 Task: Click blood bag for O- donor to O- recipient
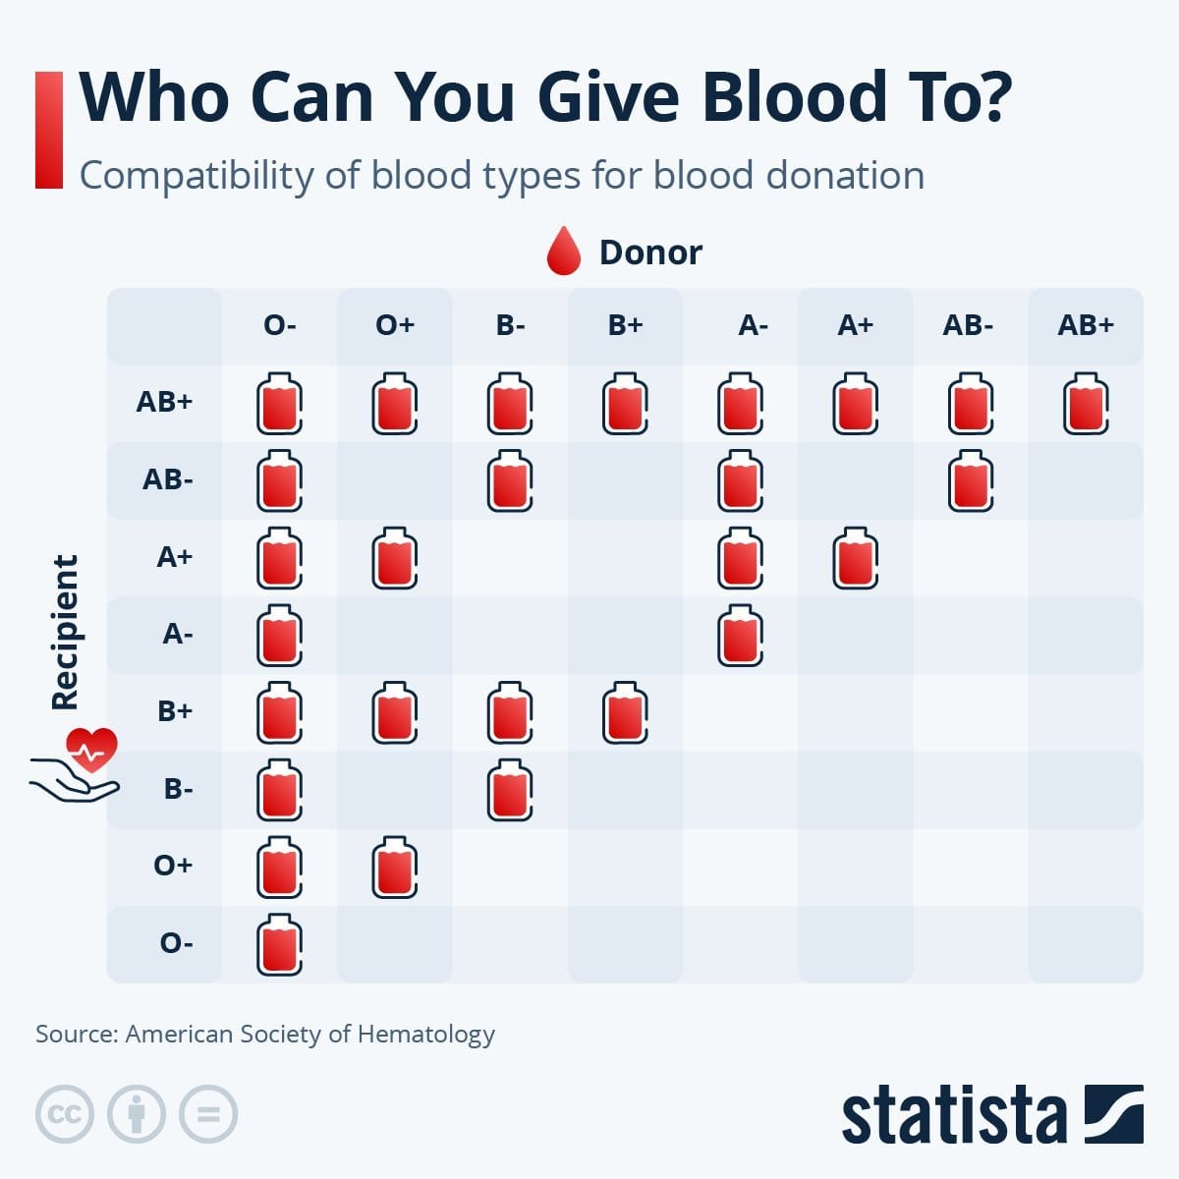pos(280,944)
